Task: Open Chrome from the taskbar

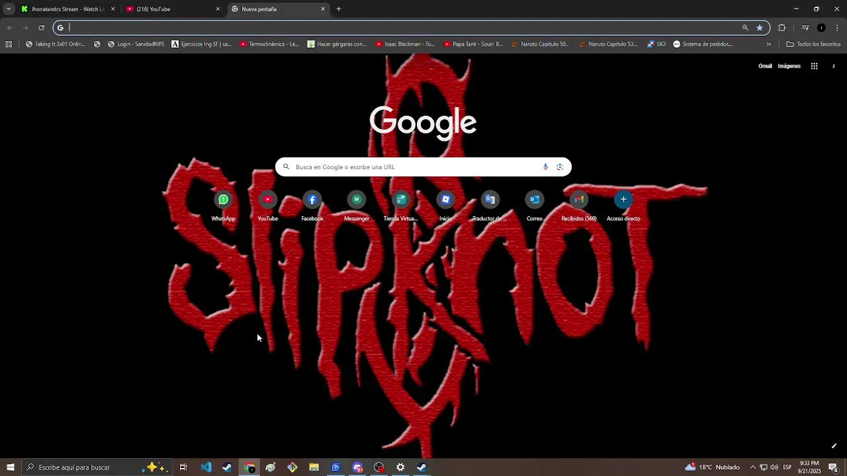Action: tap(249, 467)
